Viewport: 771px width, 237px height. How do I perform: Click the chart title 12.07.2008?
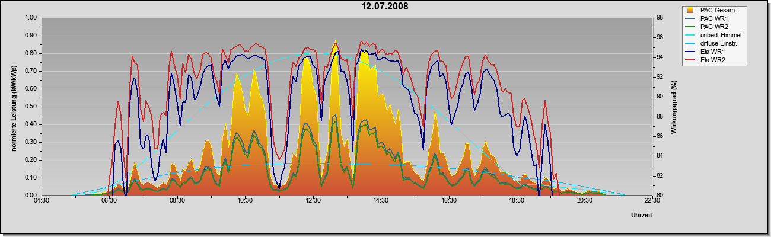point(385,7)
